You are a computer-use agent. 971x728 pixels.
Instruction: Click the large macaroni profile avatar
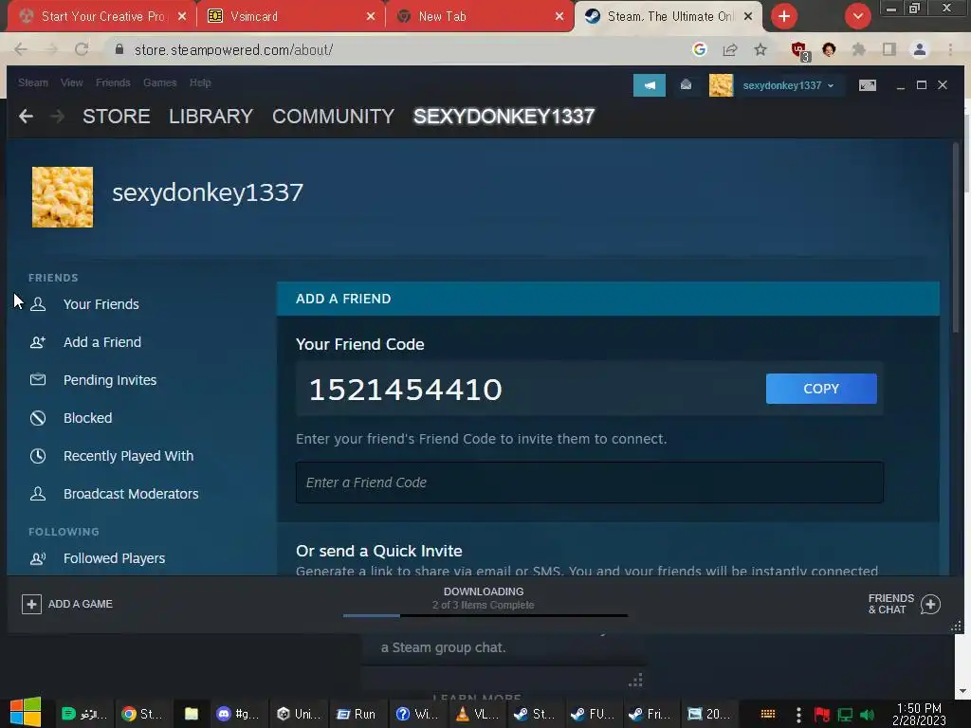63,197
